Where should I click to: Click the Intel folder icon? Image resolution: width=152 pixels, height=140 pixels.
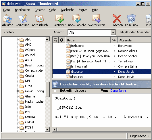click(x=22, y=107)
